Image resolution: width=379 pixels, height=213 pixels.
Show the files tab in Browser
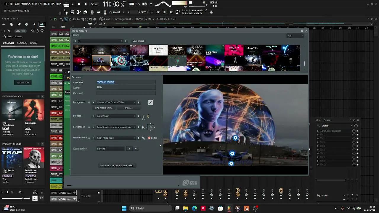click(x=11, y=24)
